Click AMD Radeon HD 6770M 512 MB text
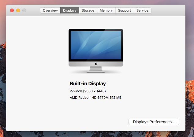Viewport: 194px width, 137px height. click(95, 98)
